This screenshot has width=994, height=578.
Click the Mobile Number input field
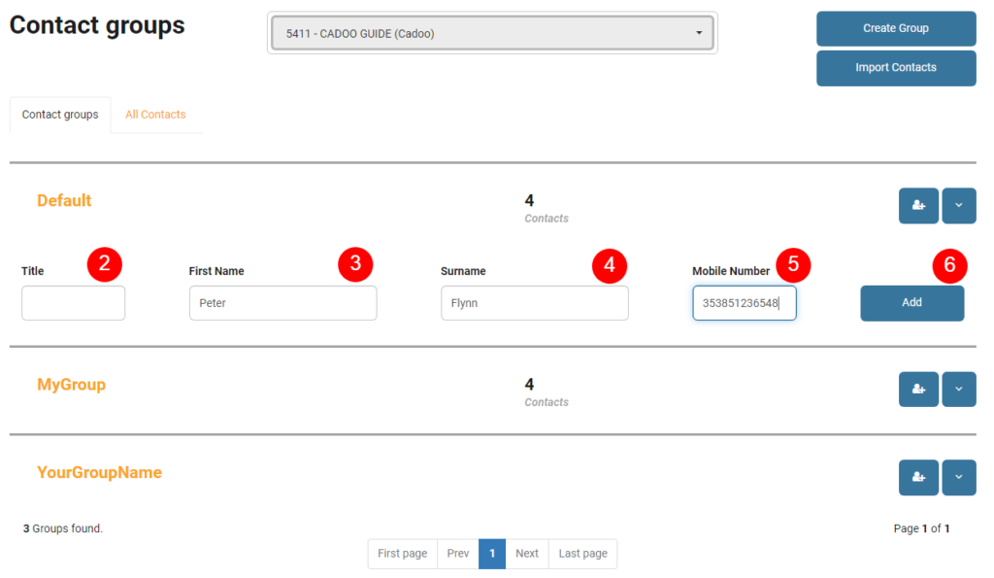click(745, 303)
